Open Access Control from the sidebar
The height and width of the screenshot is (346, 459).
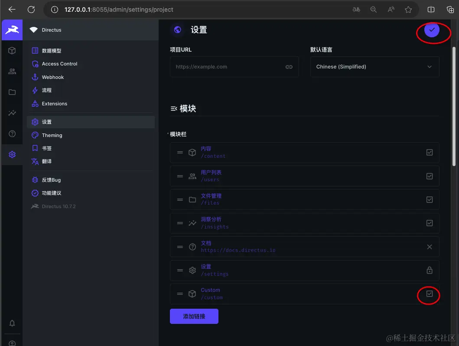tap(59, 64)
